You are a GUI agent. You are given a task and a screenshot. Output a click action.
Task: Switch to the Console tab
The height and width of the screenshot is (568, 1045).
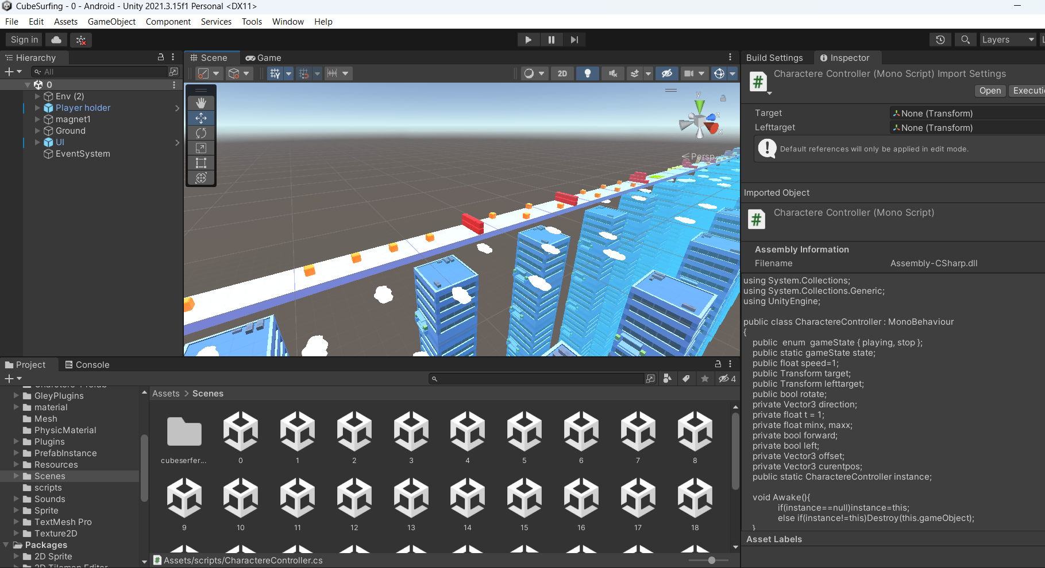pyautogui.click(x=87, y=365)
